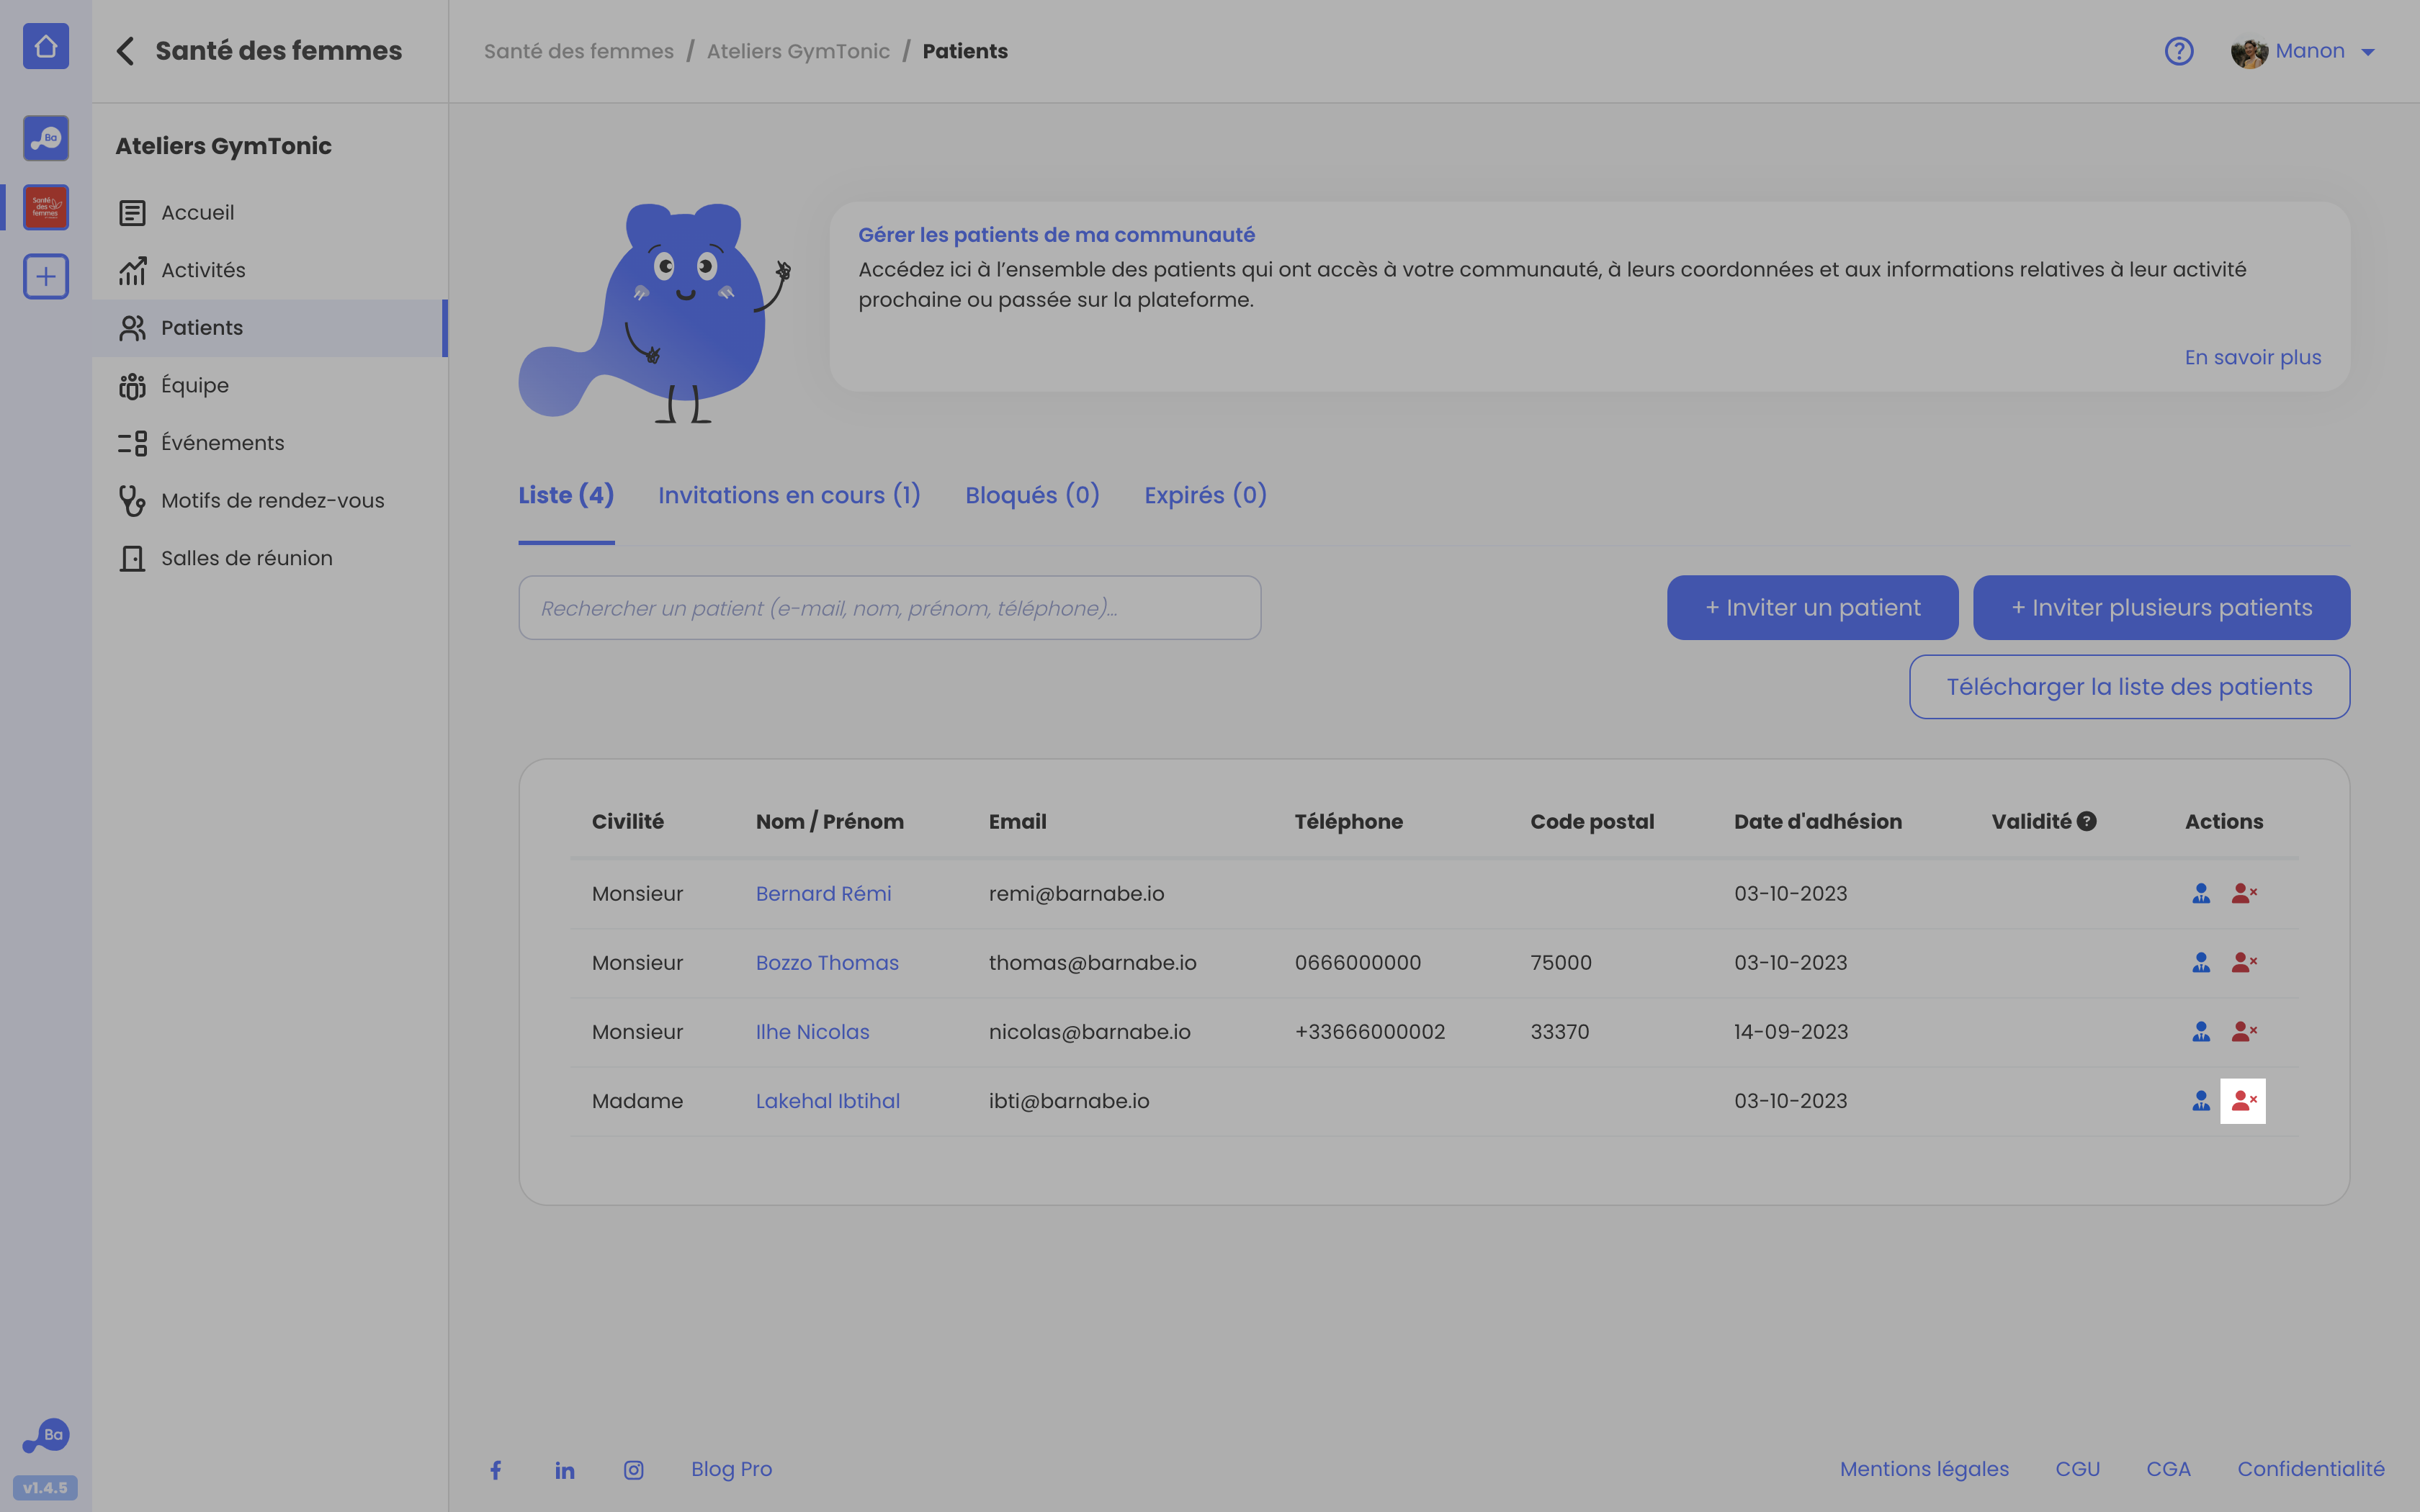Open help question mark icon

click(2178, 51)
